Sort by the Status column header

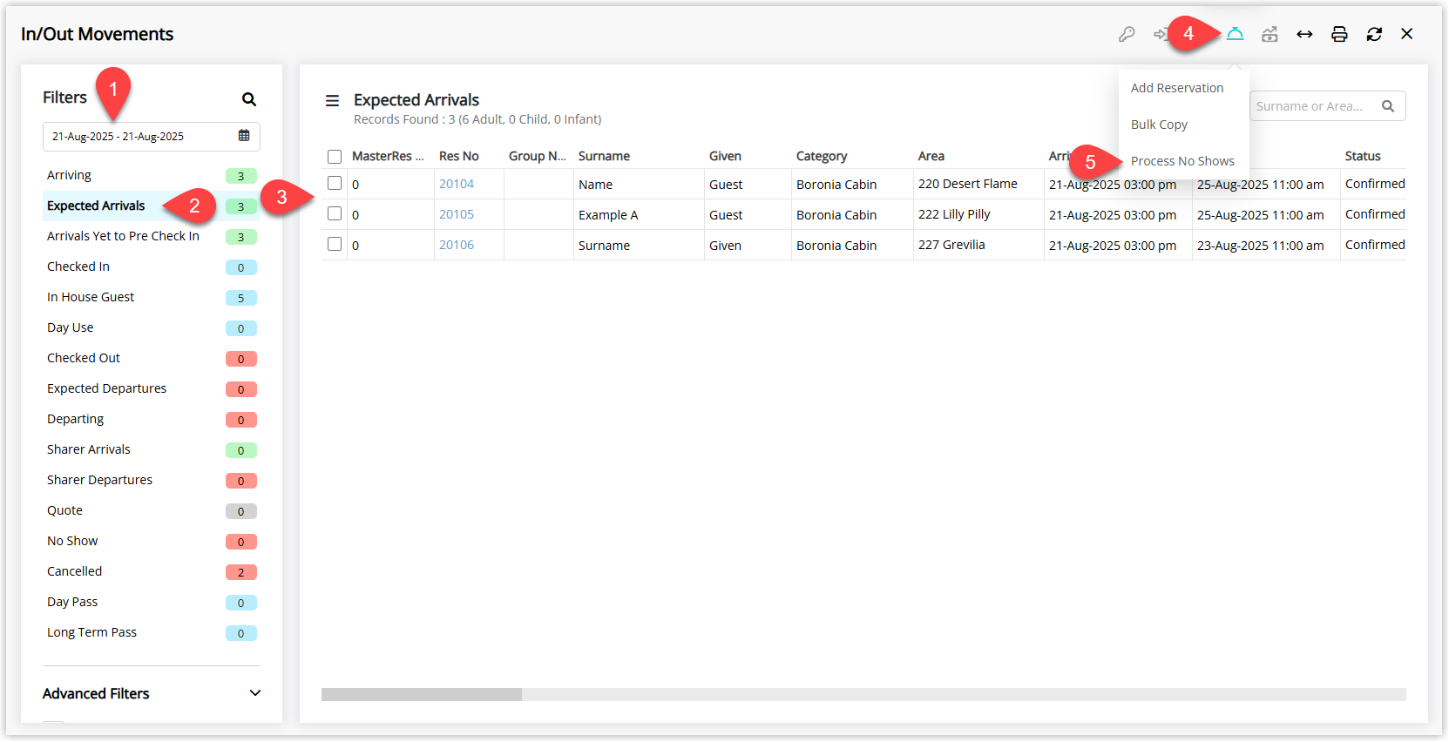pos(1363,156)
